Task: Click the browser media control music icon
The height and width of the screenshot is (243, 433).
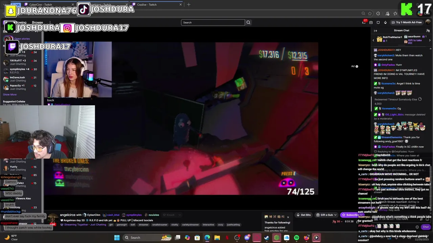Action: [387, 13]
